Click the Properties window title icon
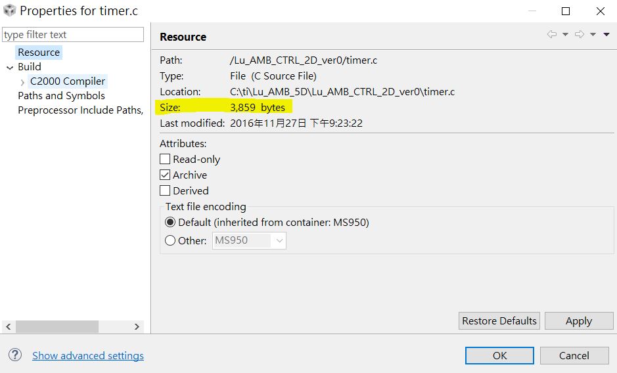 10,11
